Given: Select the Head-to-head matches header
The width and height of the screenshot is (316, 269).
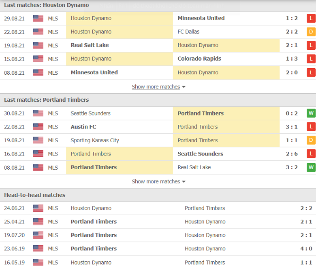Looking at the screenshot, I should (34, 195).
